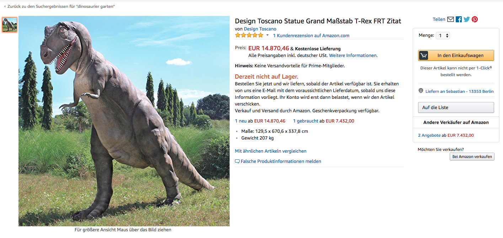Image resolution: width=503 pixels, height=238 pixels.
Task: Click the five-star rating stars
Action: pos(249,35)
